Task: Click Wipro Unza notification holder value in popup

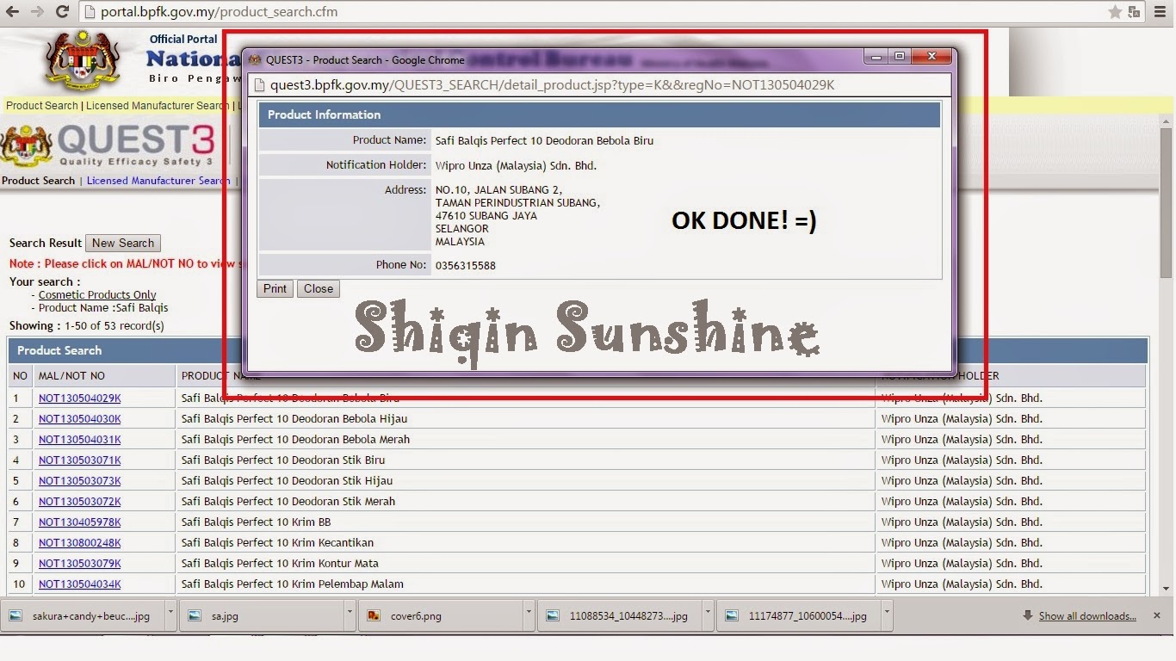Action: pyautogui.click(x=517, y=166)
